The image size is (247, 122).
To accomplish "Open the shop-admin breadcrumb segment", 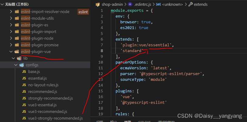I will pyautogui.click(x=112, y=5).
